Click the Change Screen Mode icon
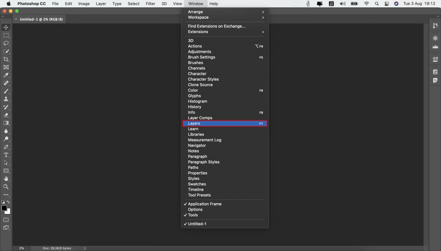This screenshot has height=251, width=441. tap(6, 228)
